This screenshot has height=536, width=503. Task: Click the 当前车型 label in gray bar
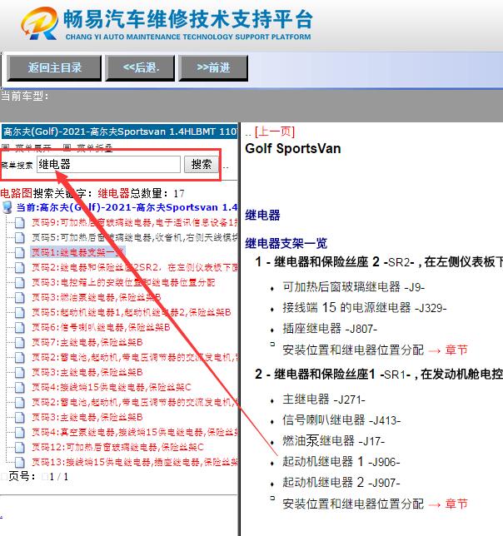click(25, 97)
